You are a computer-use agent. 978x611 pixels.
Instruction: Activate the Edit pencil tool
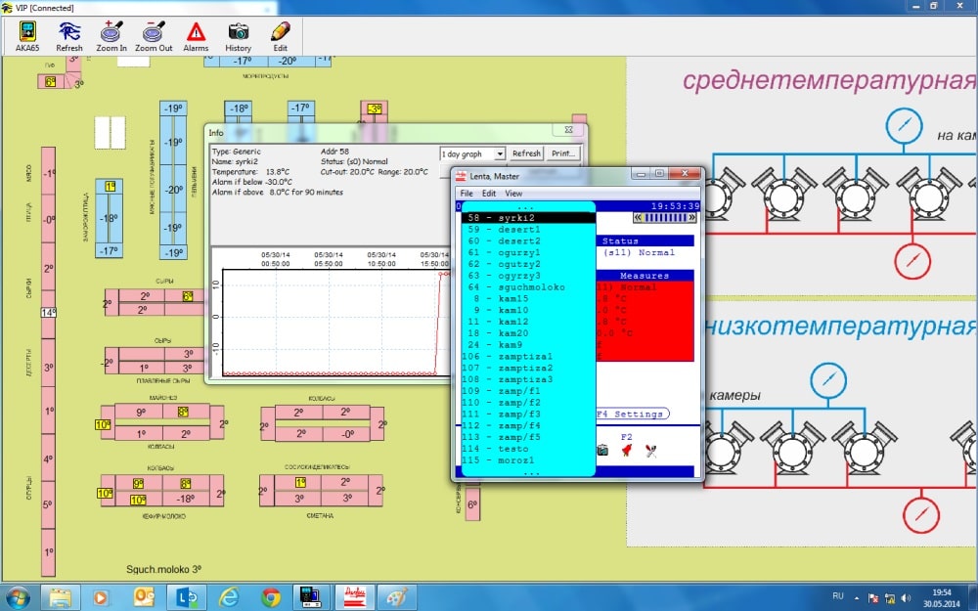(x=280, y=36)
